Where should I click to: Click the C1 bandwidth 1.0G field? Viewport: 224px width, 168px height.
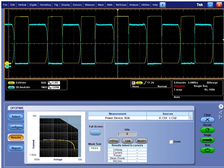pyautogui.click(x=54, y=83)
